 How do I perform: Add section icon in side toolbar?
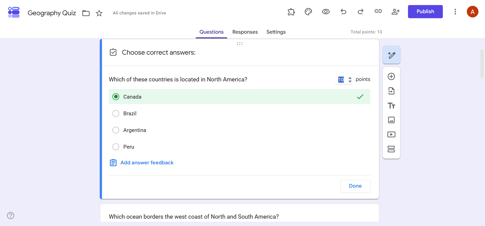pos(391,149)
